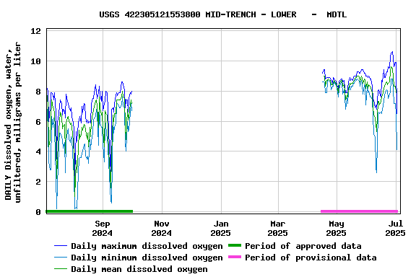Click the Sep 2024 x-axis label
Image resolution: width=416 pixels, height=277 pixels.
tap(103, 228)
